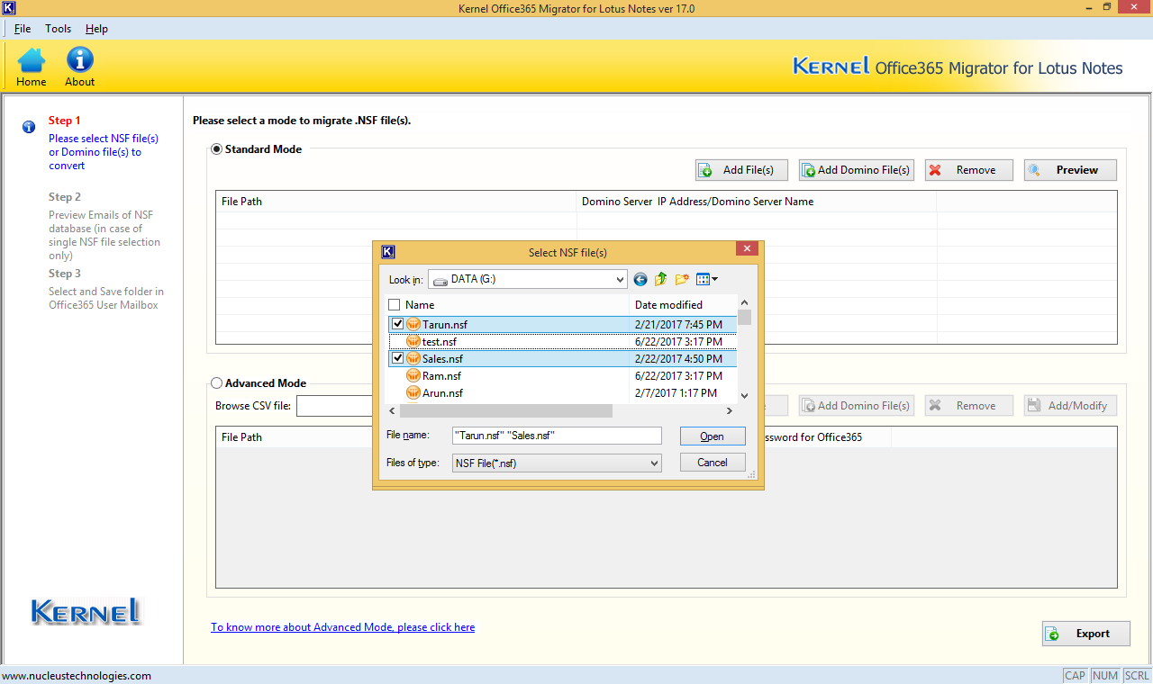Click Open in the file dialog
The height and width of the screenshot is (684, 1153).
point(713,436)
